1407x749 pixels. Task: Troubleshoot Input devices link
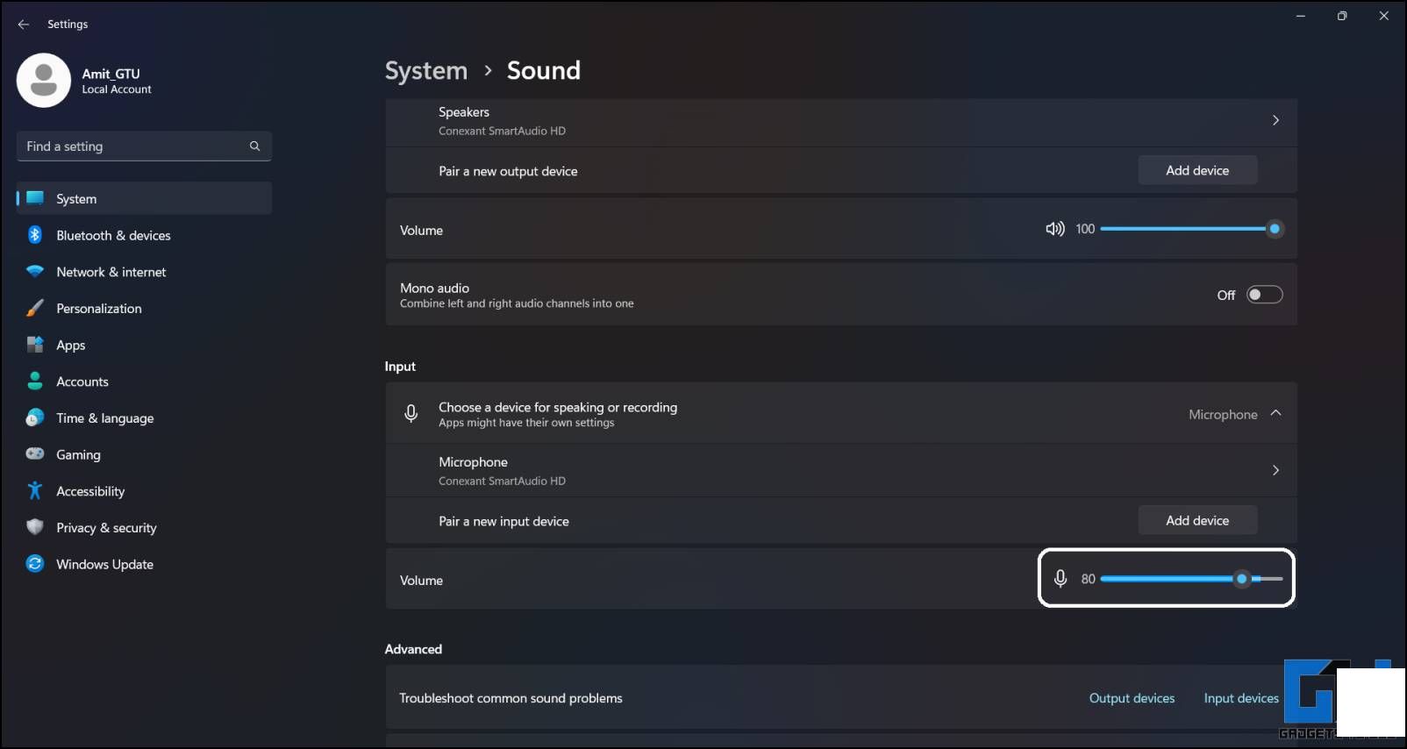pos(1241,698)
